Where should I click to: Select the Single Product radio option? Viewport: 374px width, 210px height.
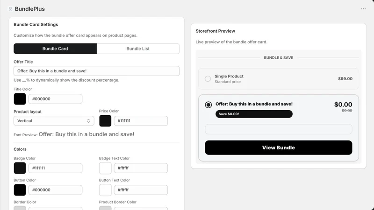[x=208, y=78]
